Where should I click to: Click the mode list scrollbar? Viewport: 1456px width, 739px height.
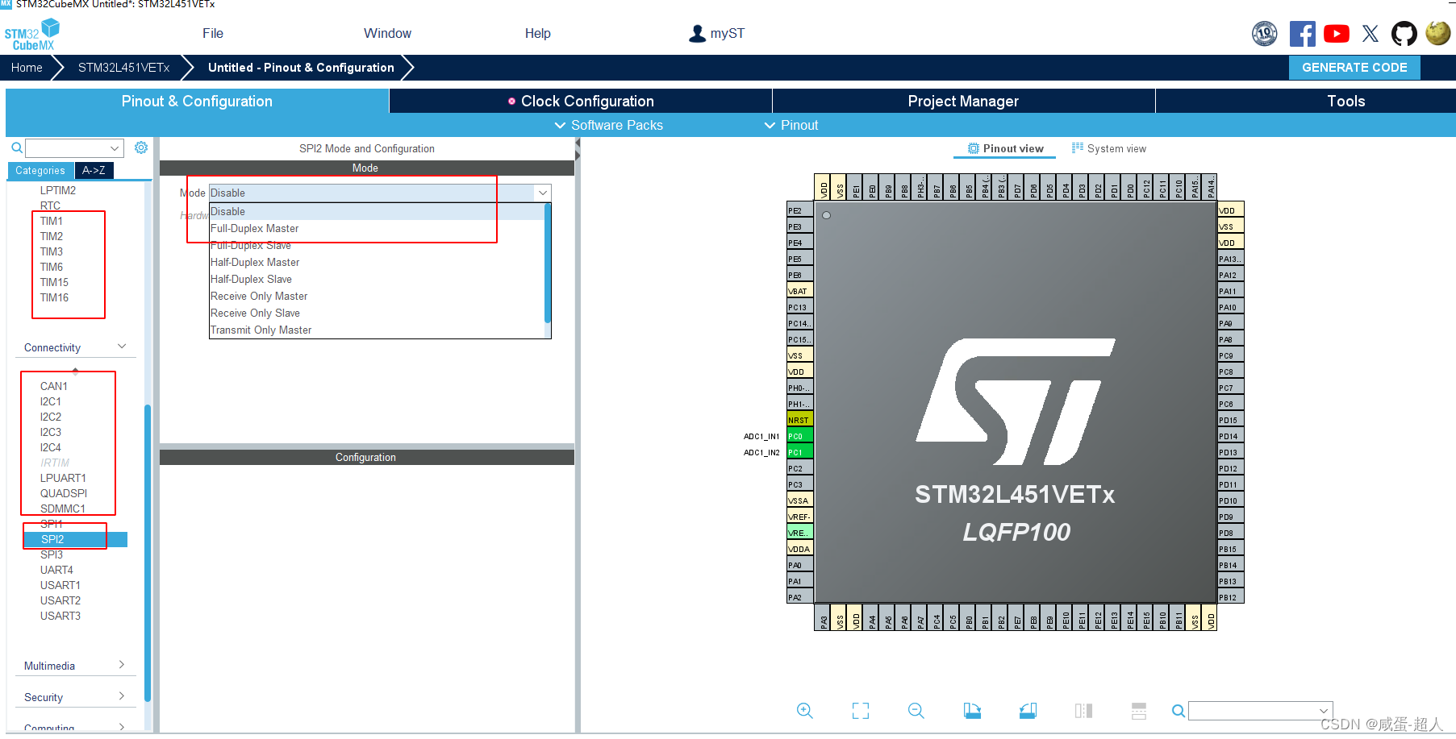click(x=548, y=263)
